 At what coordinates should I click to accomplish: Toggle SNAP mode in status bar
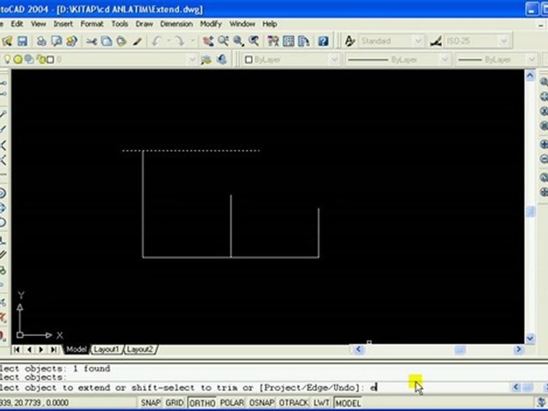150,403
